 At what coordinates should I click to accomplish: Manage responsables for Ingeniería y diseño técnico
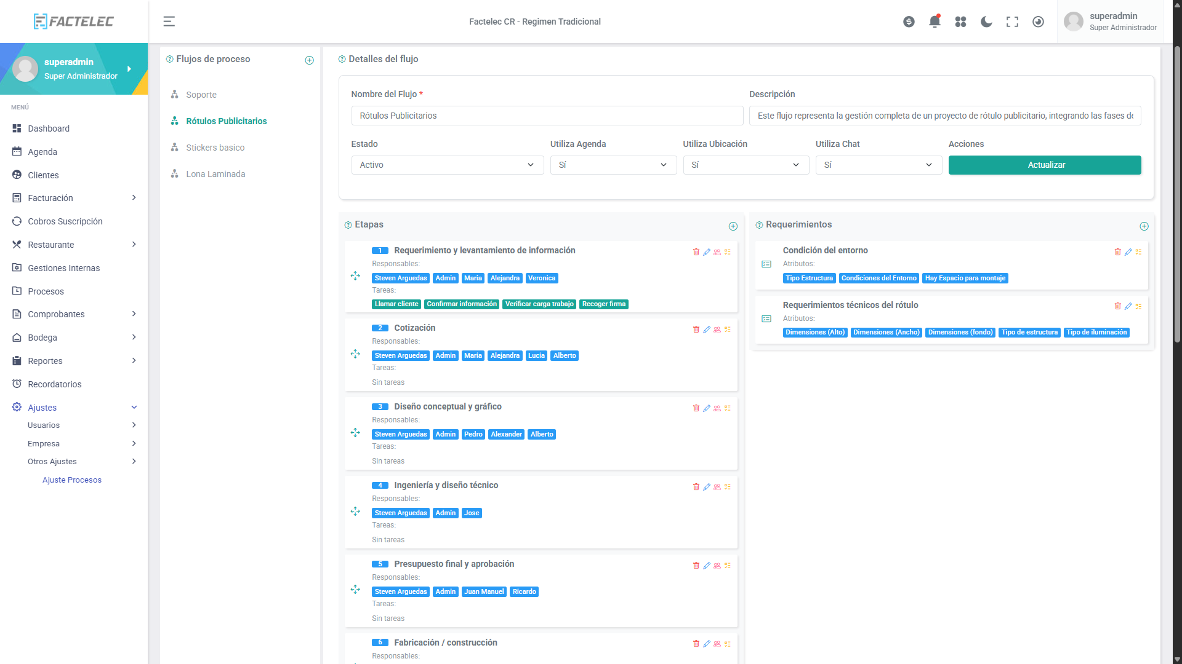pos(717,487)
